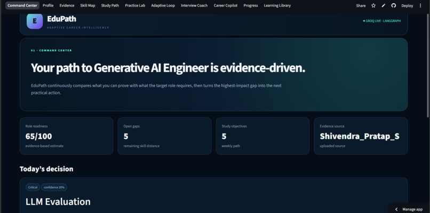Click the Open gaps card value 5
Viewport: 430px width, 213px height.
(125, 136)
